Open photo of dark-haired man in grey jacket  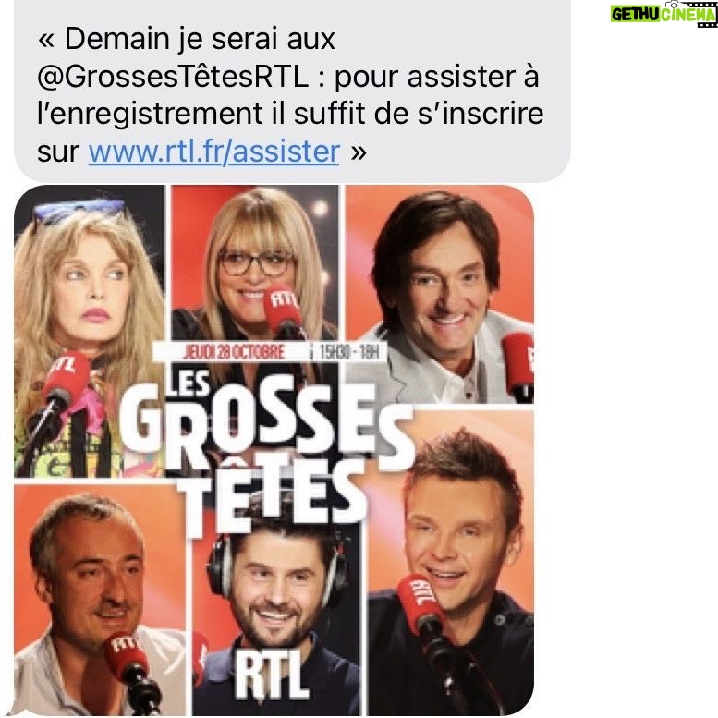pos(439,295)
